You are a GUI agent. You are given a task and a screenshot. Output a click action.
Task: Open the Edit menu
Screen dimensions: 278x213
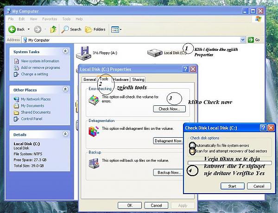click(x=22, y=19)
